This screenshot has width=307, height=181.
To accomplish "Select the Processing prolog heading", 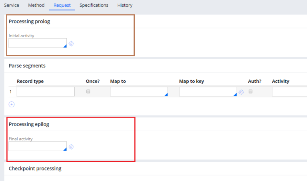I will tap(29, 21).
